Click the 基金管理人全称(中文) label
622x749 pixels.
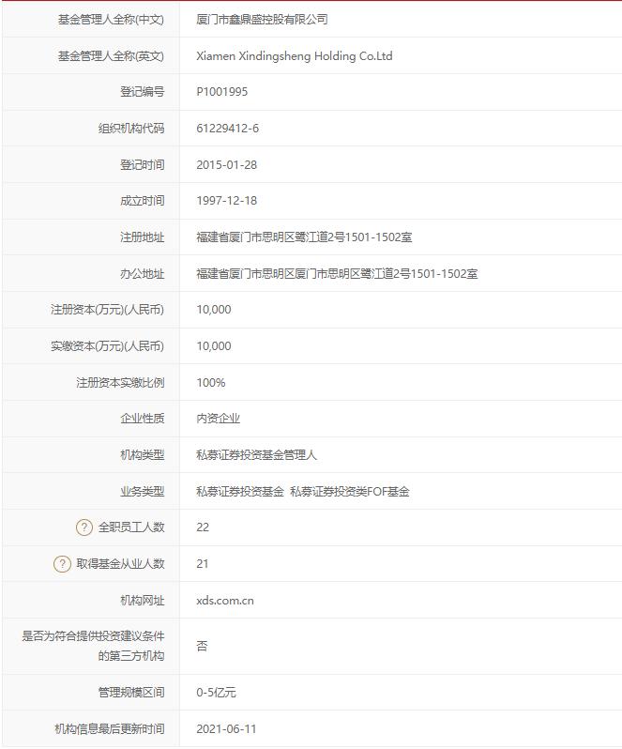(111, 20)
